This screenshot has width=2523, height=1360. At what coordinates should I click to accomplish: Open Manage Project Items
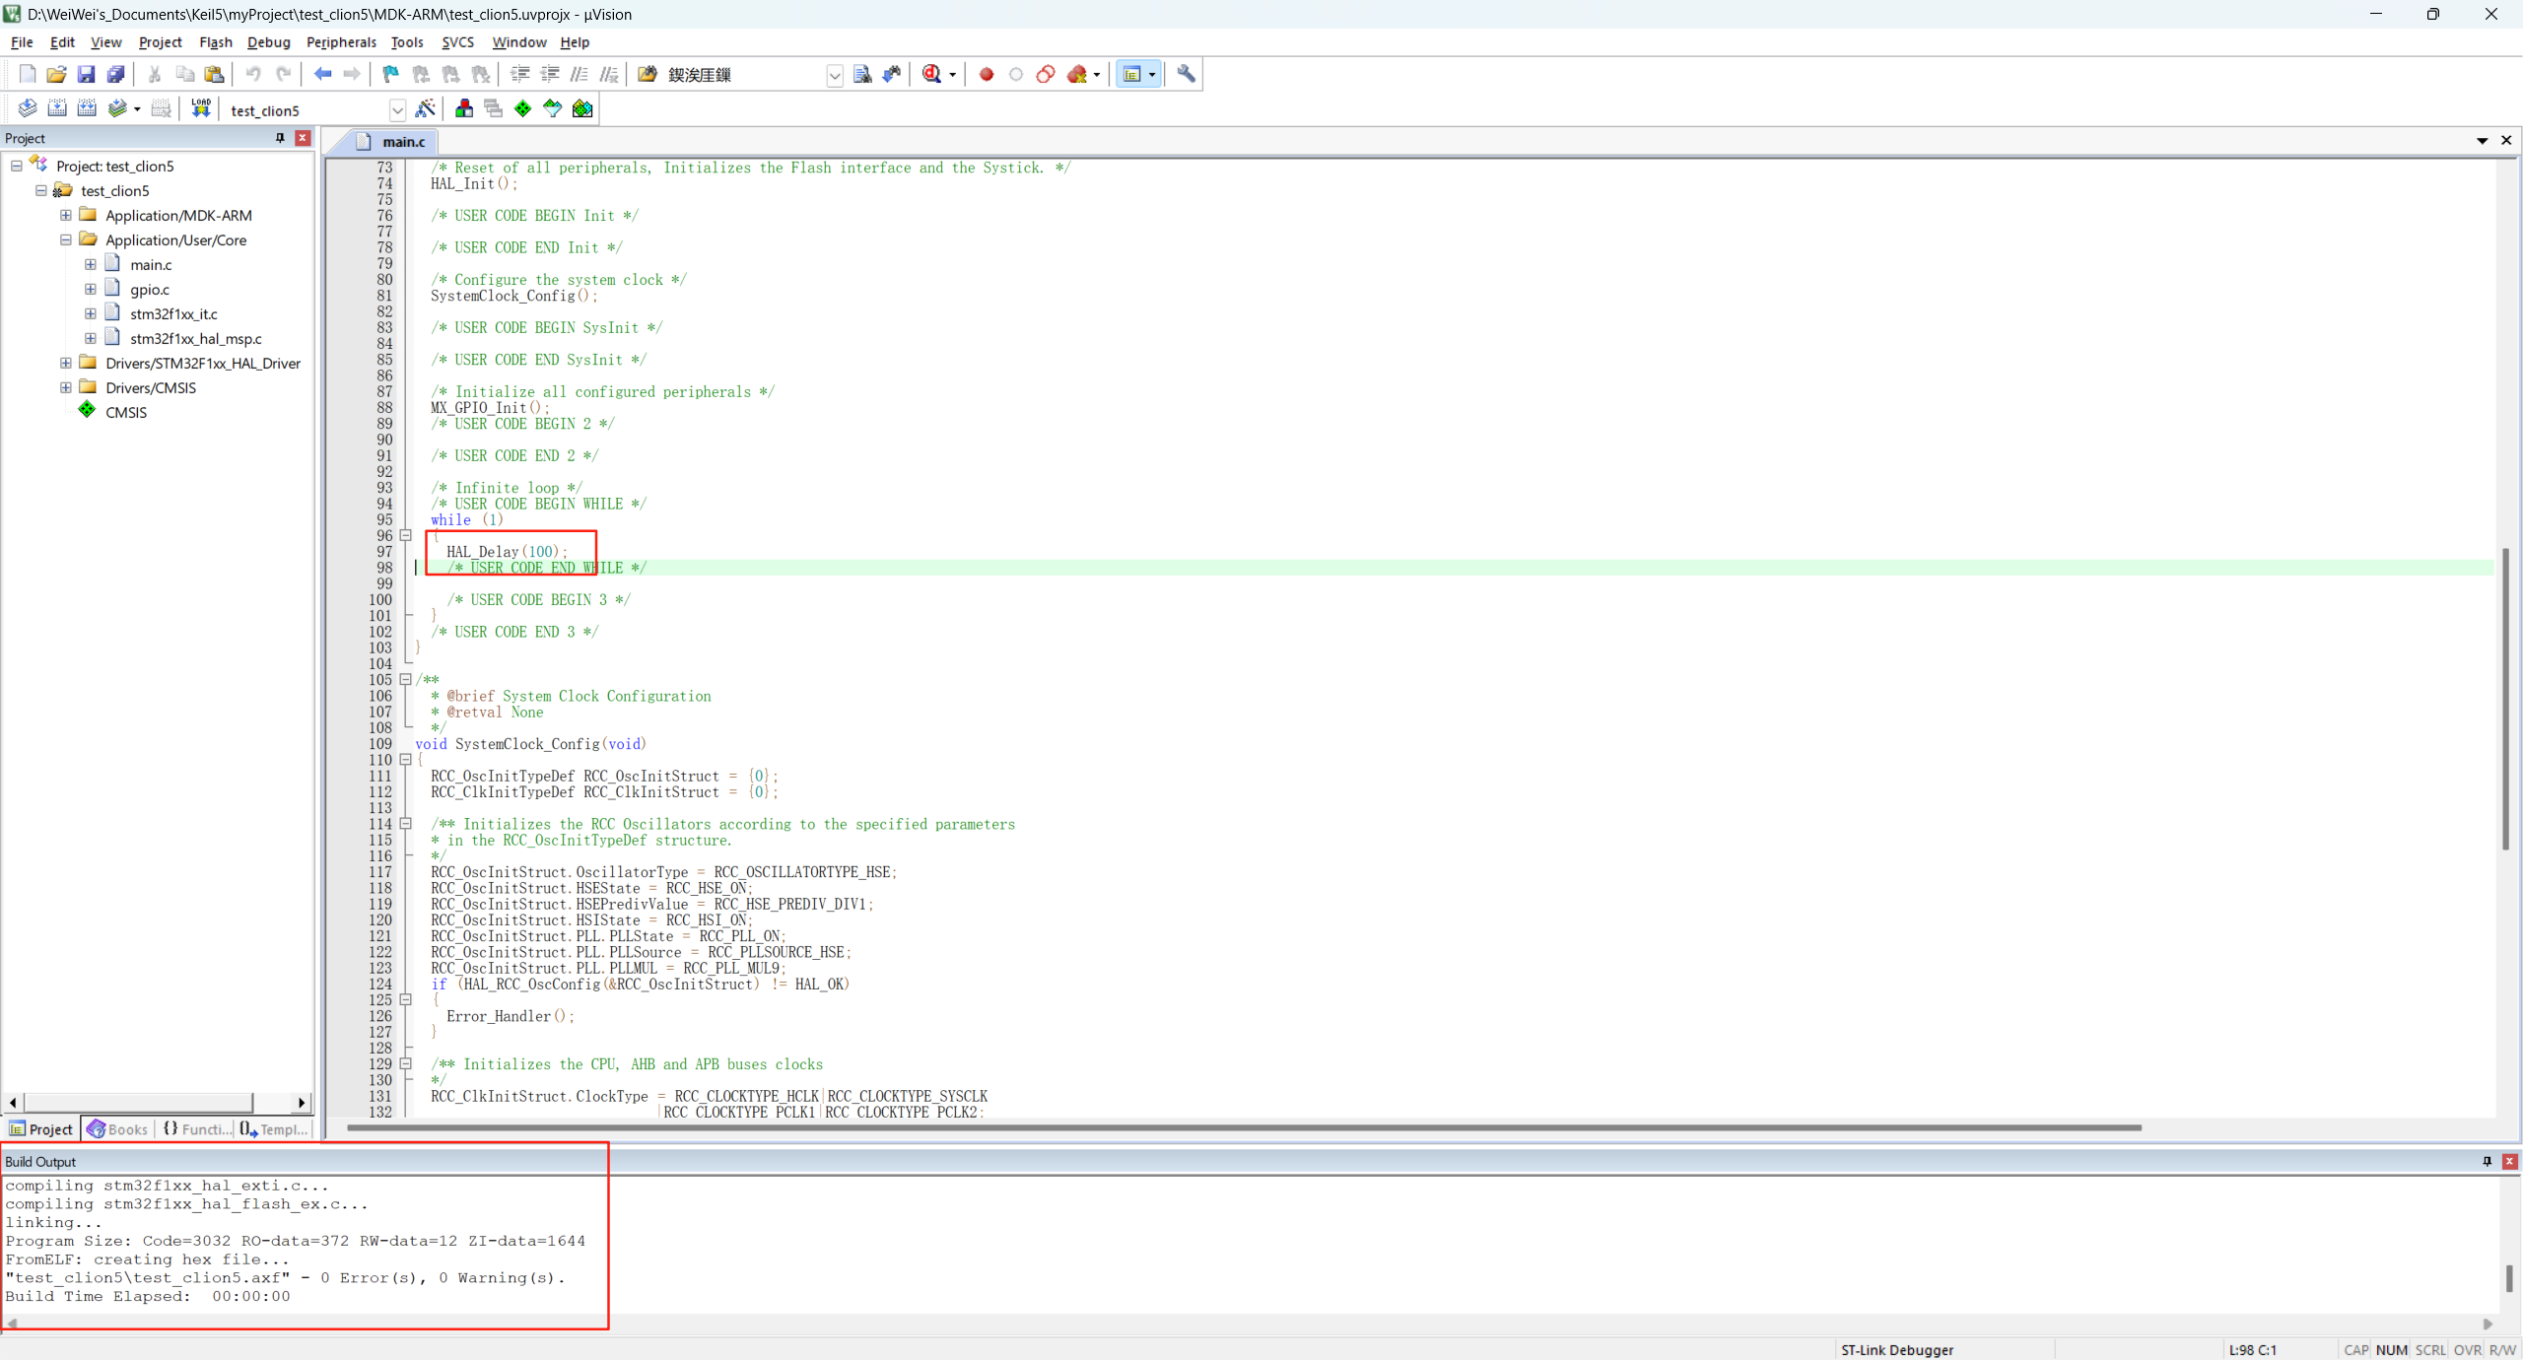(x=463, y=108)
